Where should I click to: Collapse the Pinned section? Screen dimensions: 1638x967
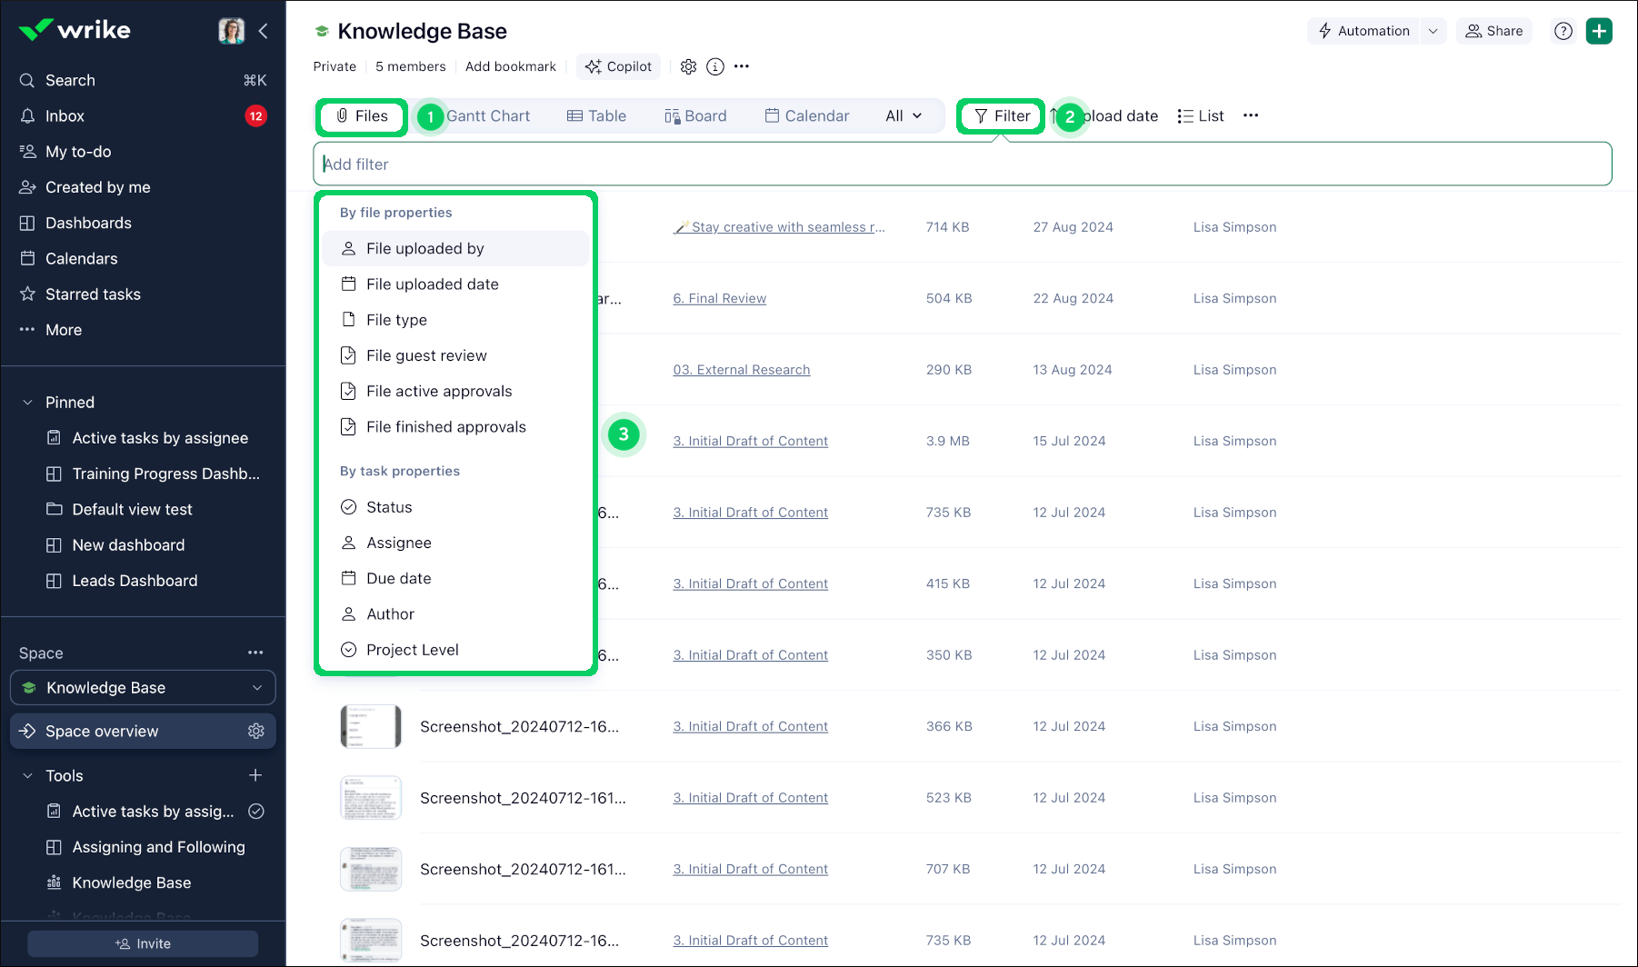27,403
